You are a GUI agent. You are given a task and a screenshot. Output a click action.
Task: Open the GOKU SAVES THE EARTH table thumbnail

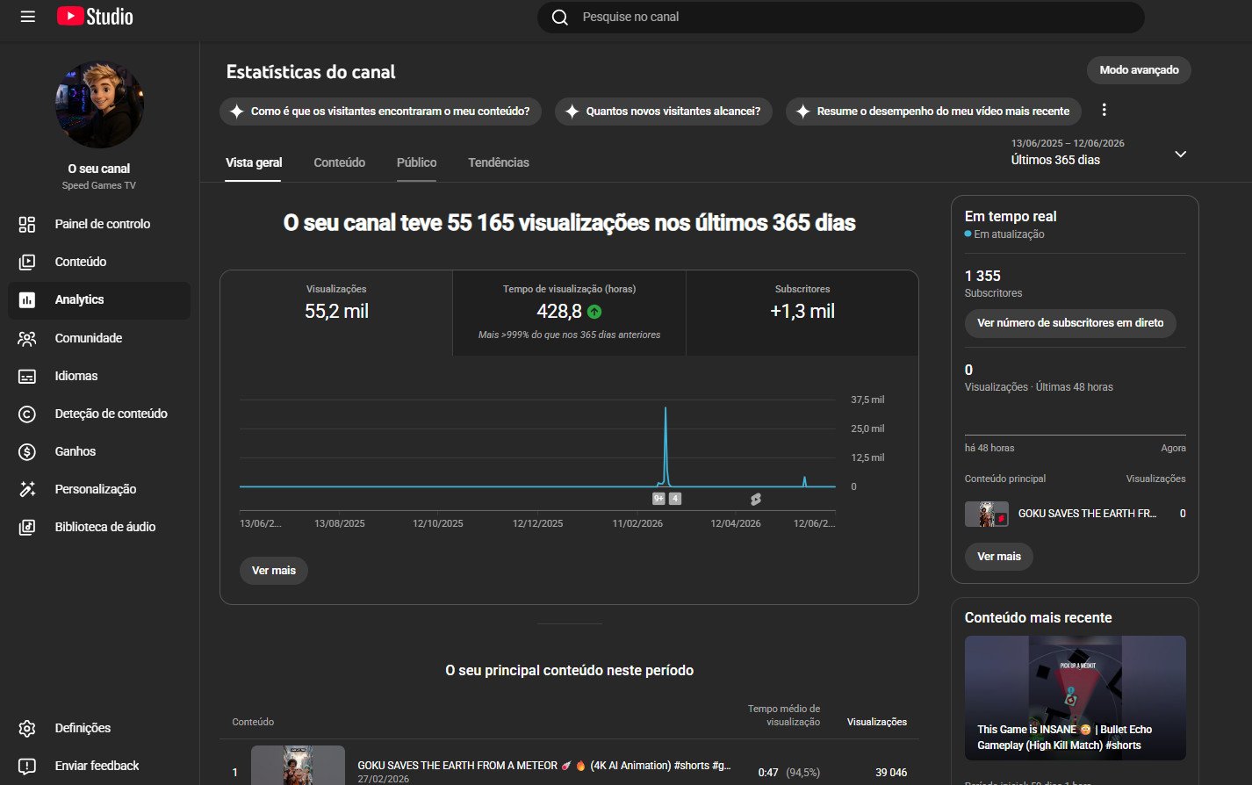[x=298, y=765]
